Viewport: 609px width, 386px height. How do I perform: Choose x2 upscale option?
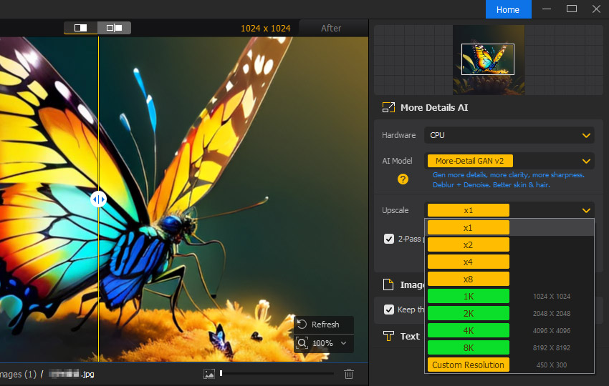click(469, 245)
